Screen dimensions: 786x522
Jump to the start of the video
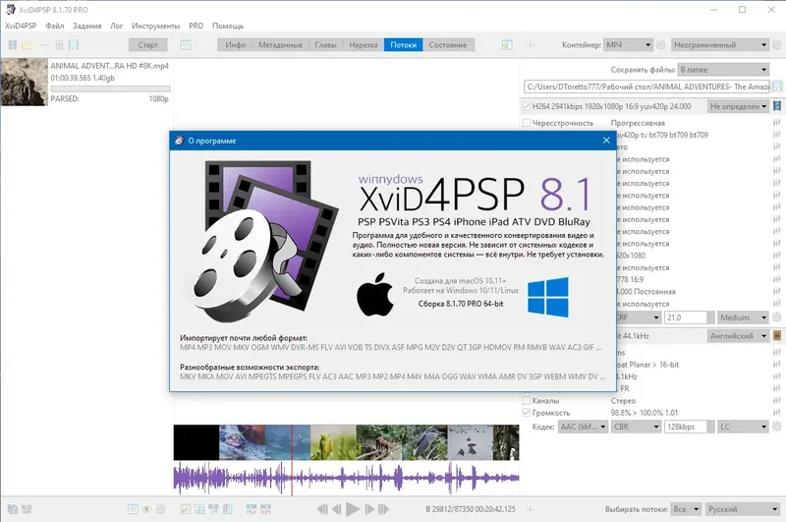(322, 509)
